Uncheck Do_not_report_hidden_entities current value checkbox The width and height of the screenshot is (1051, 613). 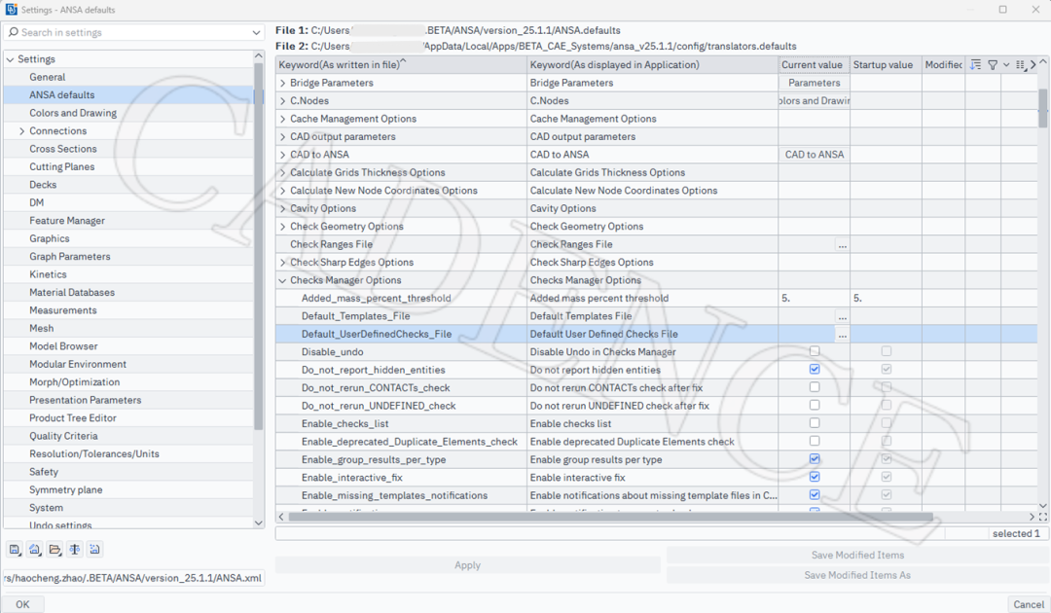(815, 369)
